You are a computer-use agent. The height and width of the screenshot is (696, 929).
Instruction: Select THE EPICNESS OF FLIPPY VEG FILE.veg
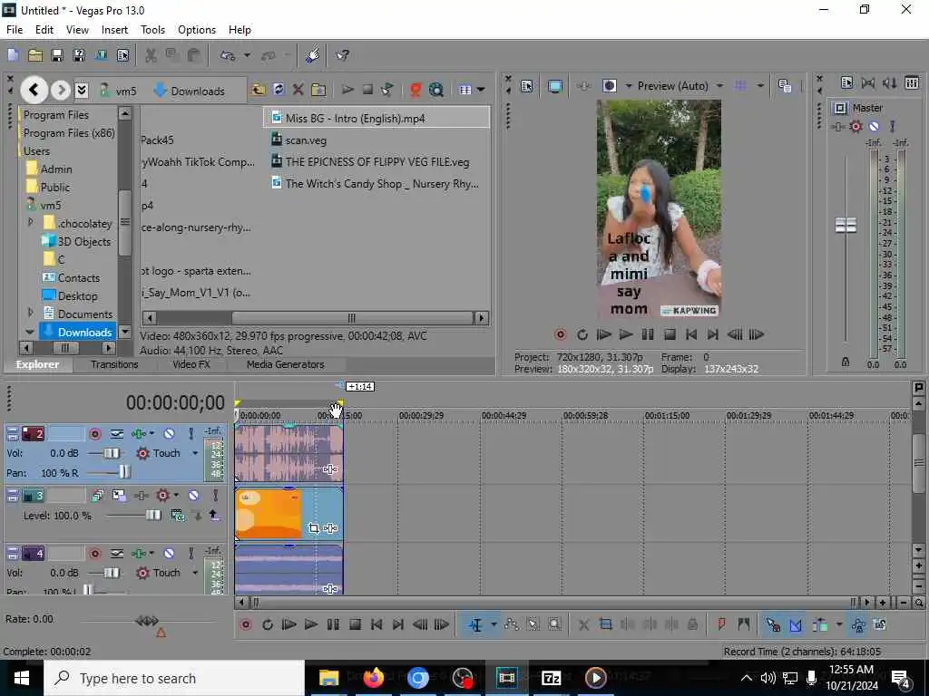(376, 161)
